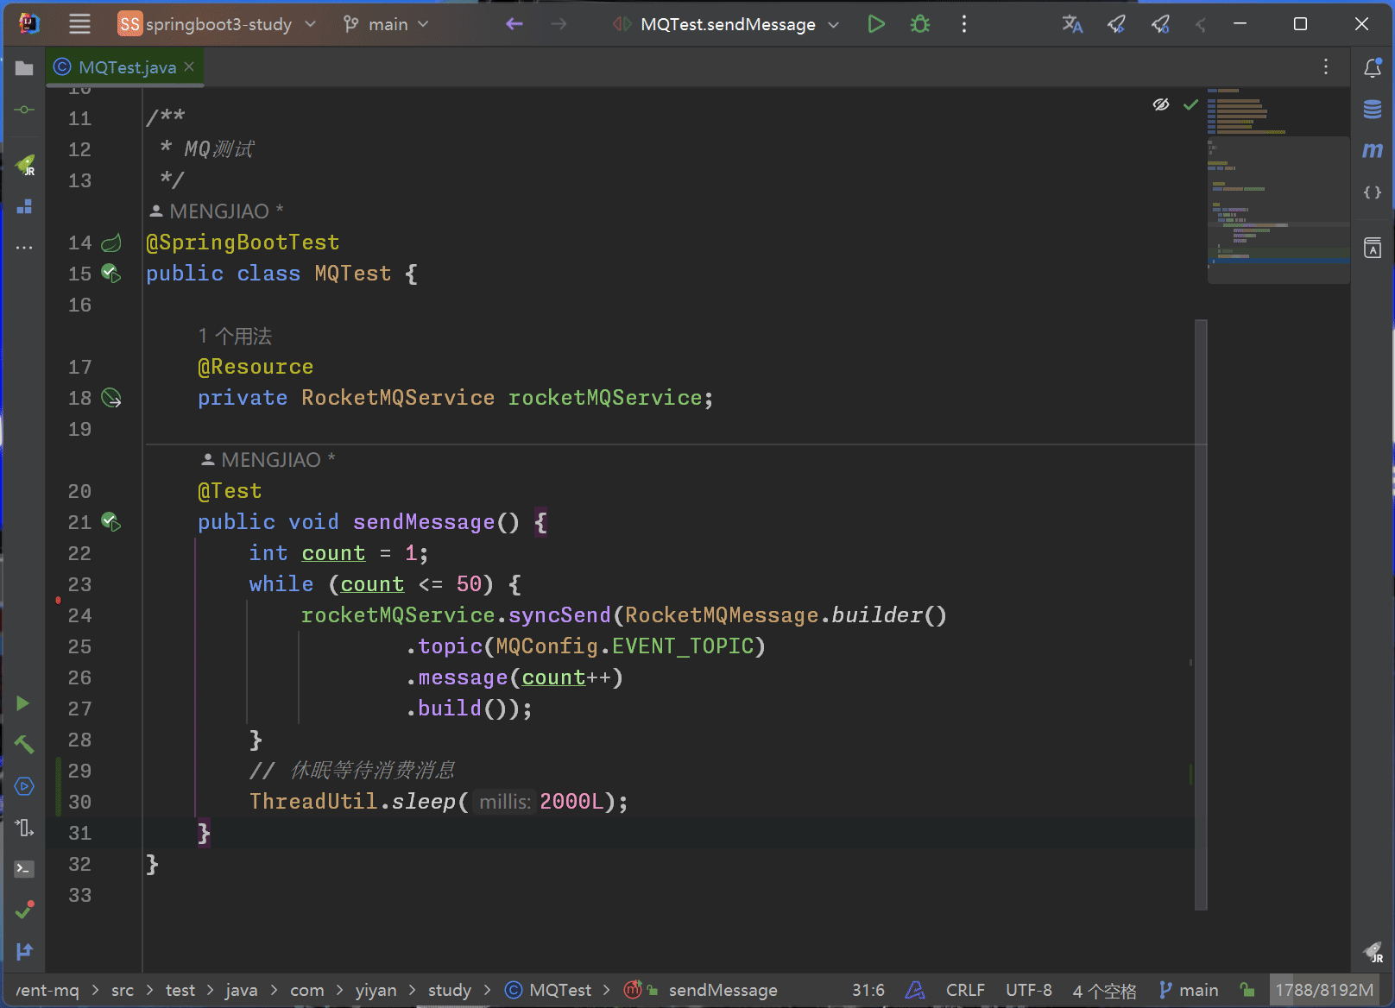Click the injection gutter icon on line 18
This screenshot has width=1395, height=1008.
[x=111, y=398]
